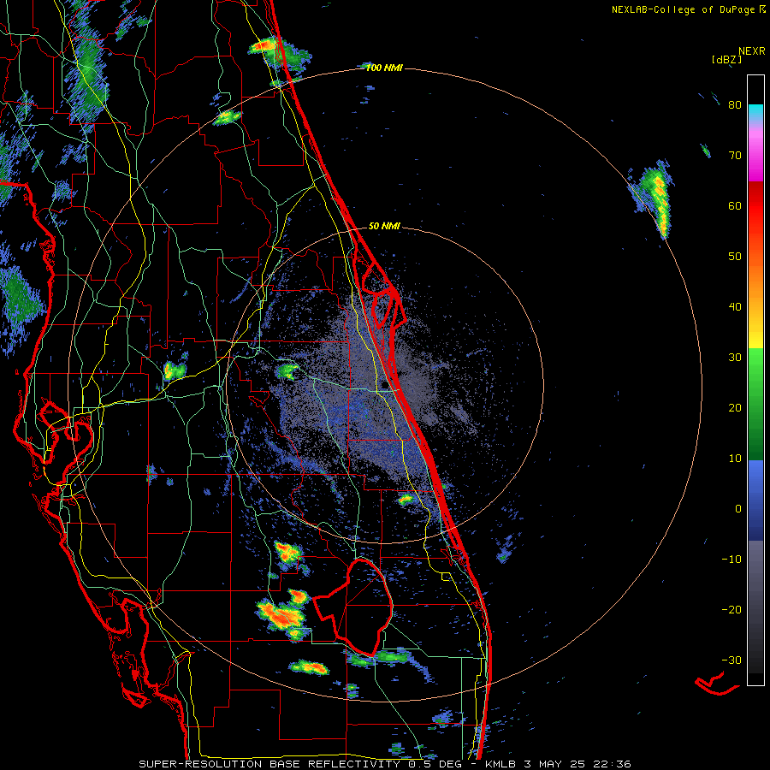
Task: Select the 70 value on the dBZ scale
Action: [x=735, y=156]
